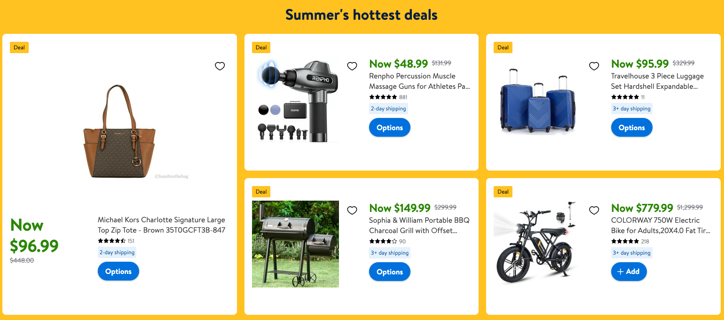The height and width of the screenshot is (320, 724).
Task: Toggle favorite on the COLORWAY electric bike
Action: [594, 211]
